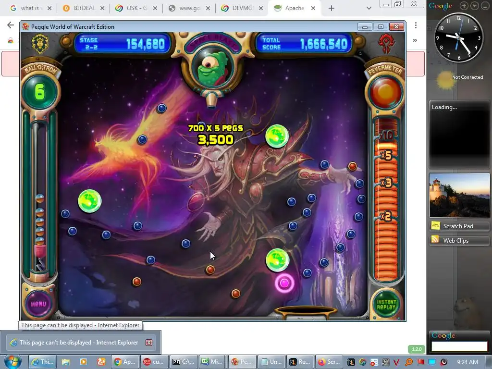Open Chrome's three-dot menu

(x=416, y=25)
